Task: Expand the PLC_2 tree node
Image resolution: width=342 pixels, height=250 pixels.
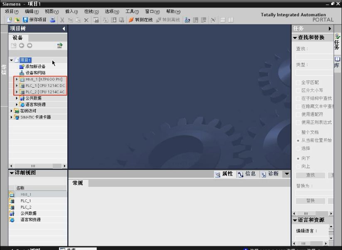Action: [x=17, y=92]
